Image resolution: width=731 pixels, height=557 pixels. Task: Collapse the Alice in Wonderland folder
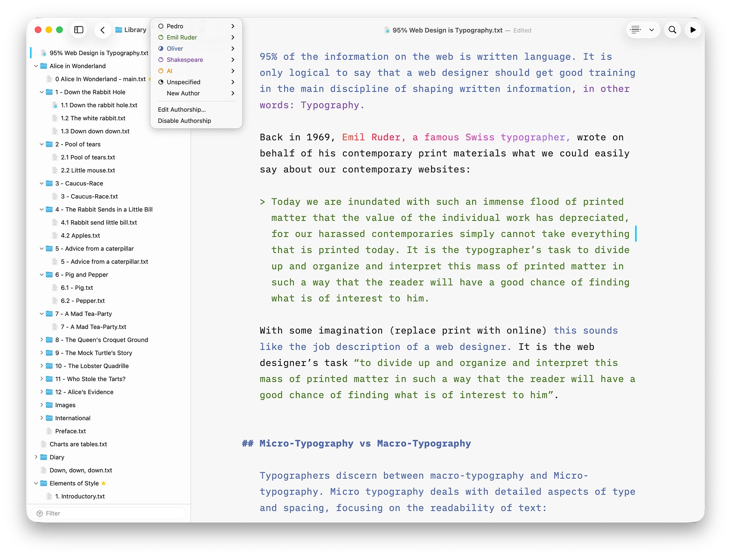point(36,66)
